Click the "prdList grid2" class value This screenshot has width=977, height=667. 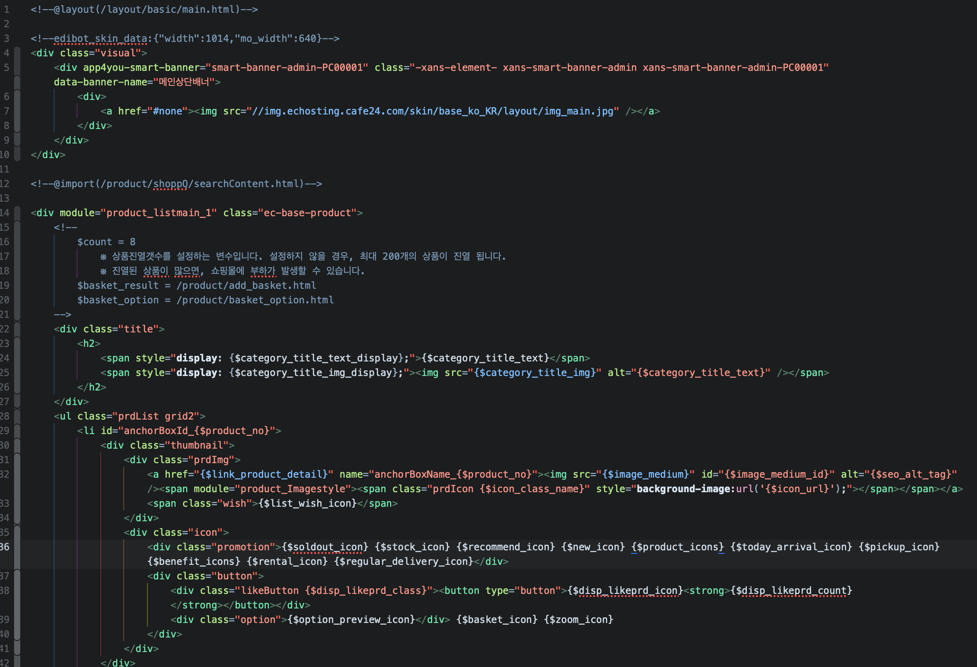159,416
